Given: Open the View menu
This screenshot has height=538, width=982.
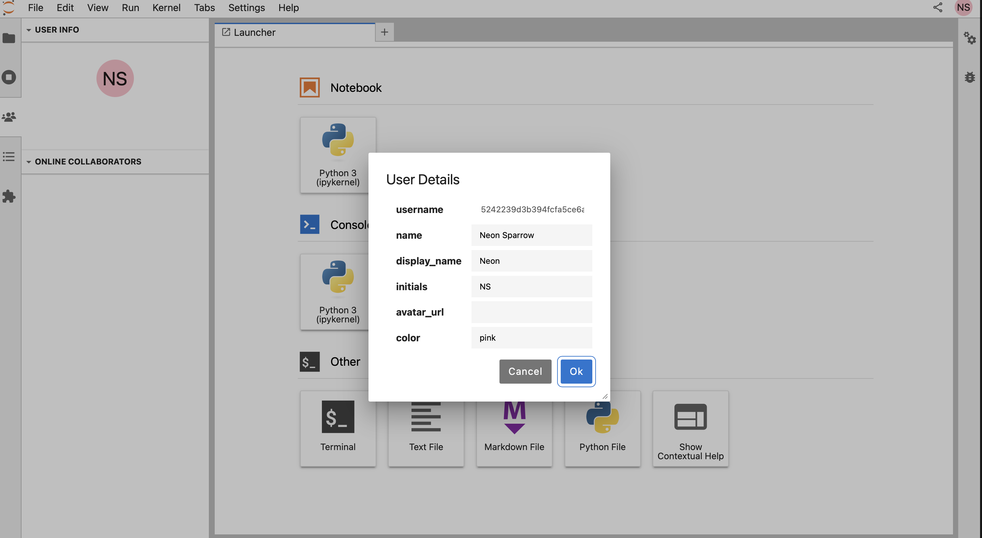Looking at the screenshot, I should (x=98, y=7).
